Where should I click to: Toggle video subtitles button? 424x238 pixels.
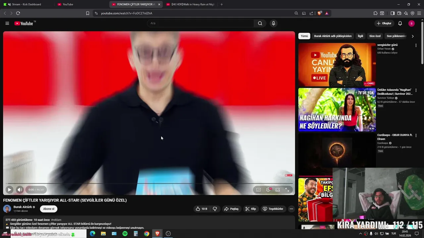tap(258, 190)
